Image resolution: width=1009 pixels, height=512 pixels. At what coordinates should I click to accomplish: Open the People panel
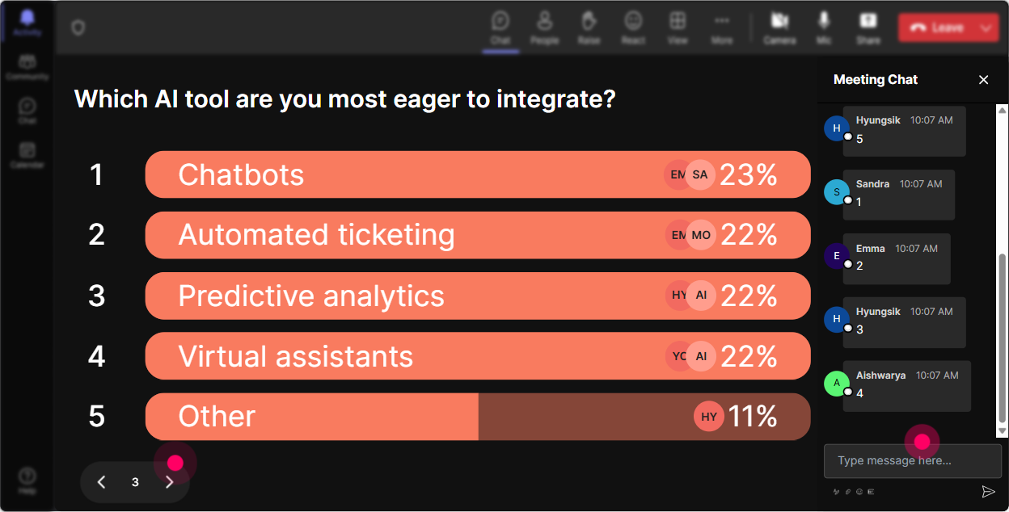tap(544, 27)
